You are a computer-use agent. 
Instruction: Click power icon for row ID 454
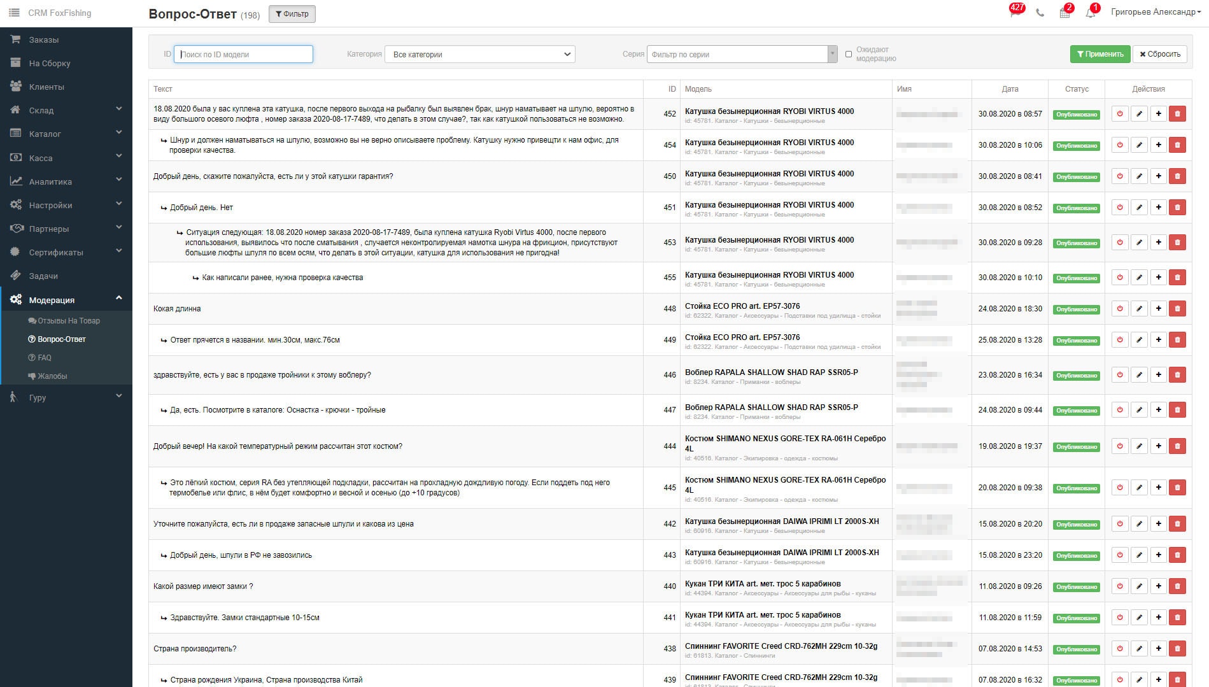tap(1120, 145)
